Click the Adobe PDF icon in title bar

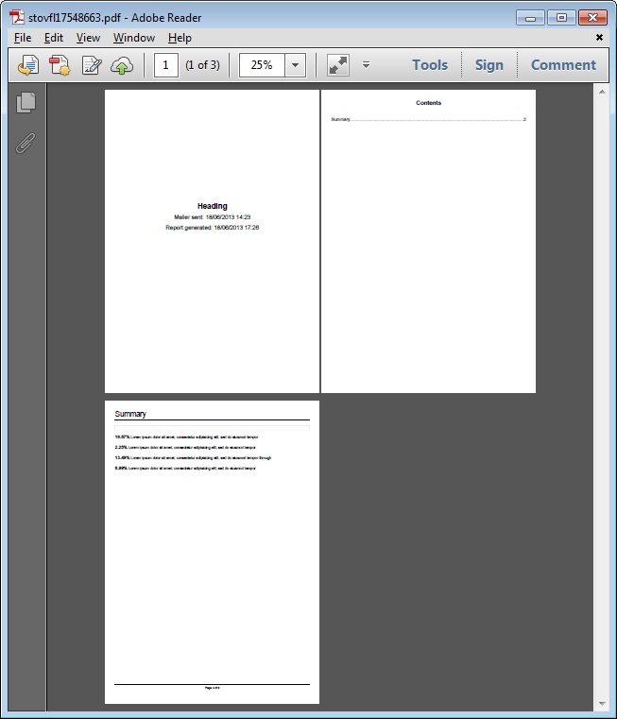17,17
